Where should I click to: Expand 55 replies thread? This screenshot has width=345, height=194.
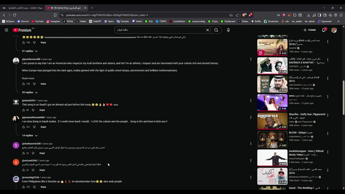click(x=30, y=92)
